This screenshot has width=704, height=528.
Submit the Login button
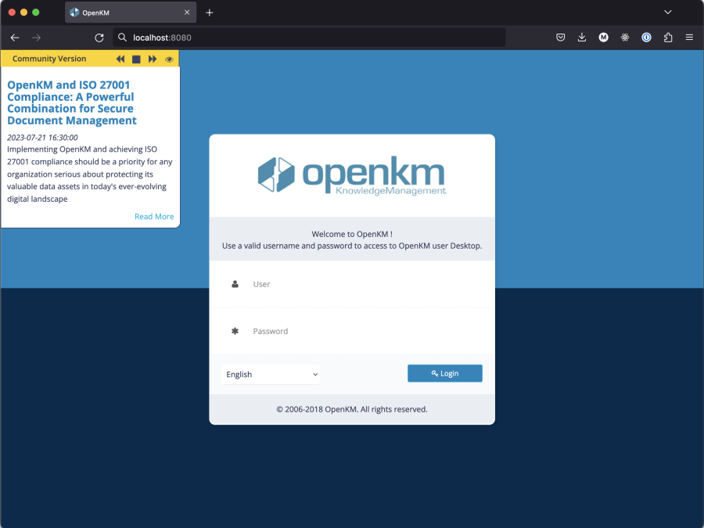point(445,374)
